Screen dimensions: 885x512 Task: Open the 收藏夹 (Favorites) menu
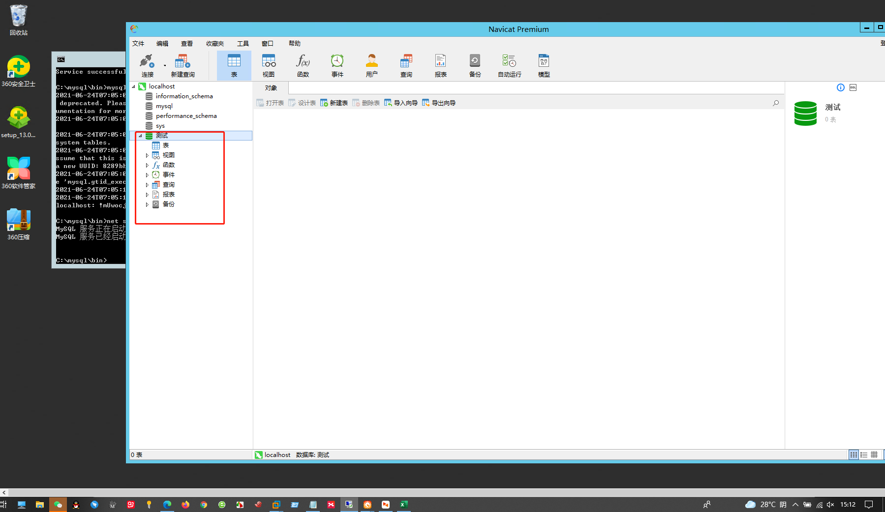coord(214,43)
